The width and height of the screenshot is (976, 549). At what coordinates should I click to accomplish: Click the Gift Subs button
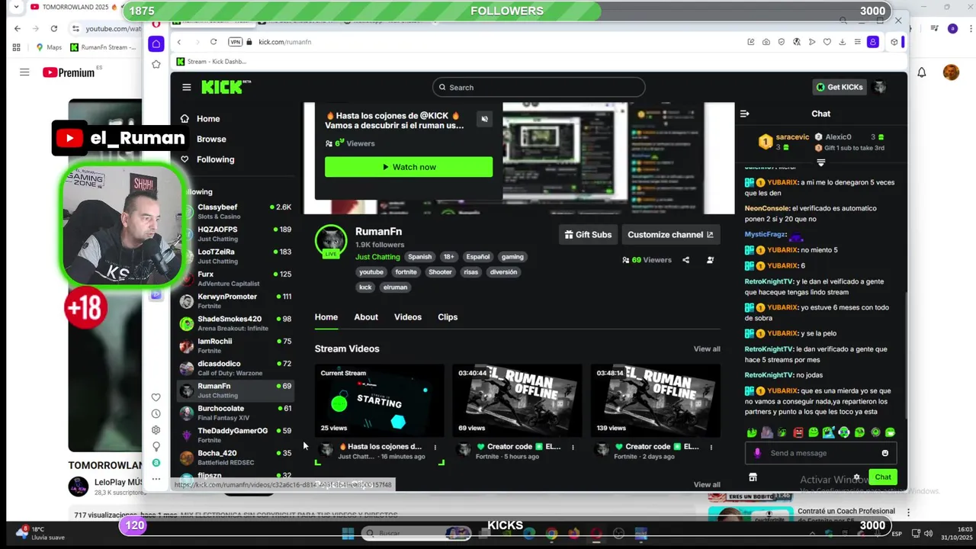click(x=588, y=235)
